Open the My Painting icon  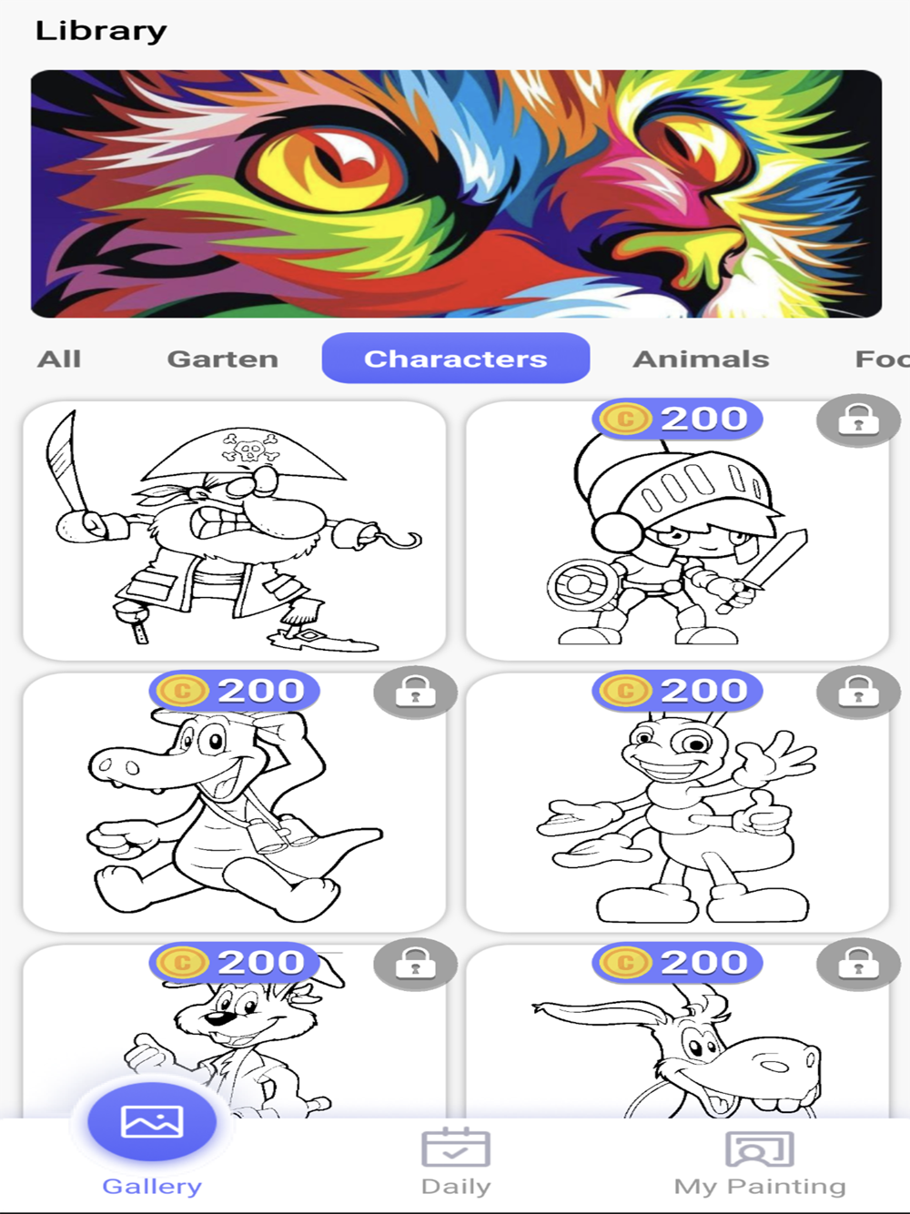click(x=759, y=1148)
